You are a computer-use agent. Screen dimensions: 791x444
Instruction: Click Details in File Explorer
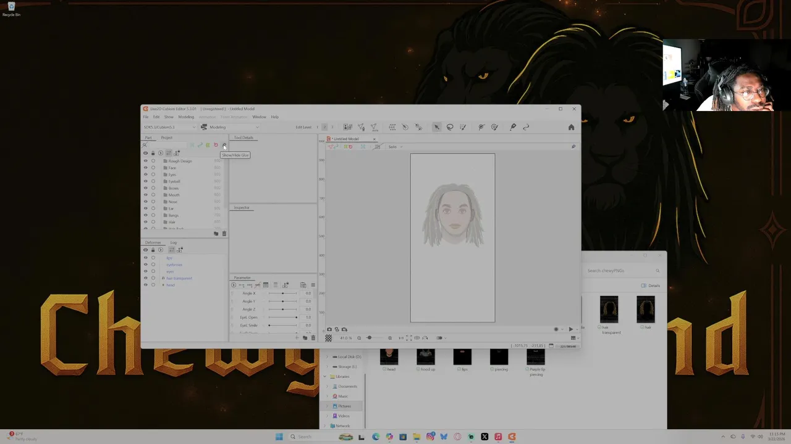pyautogui.click(x=651, y=286)
